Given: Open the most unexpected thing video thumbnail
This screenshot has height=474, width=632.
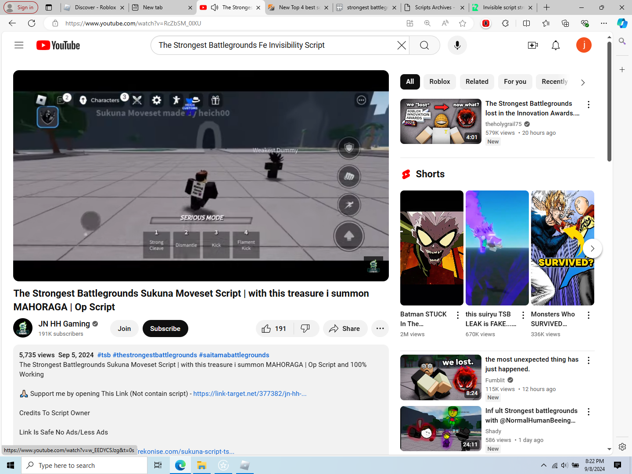Looking at the screenshot, I should 441,377.
